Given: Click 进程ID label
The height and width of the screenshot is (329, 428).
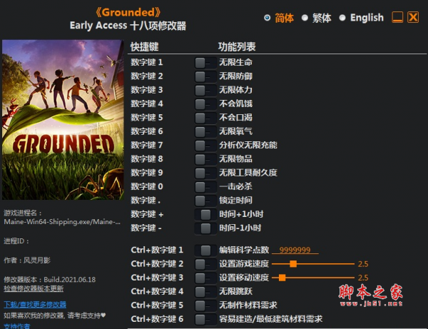Looking at the screenshot, I should [x=16, y=241].
